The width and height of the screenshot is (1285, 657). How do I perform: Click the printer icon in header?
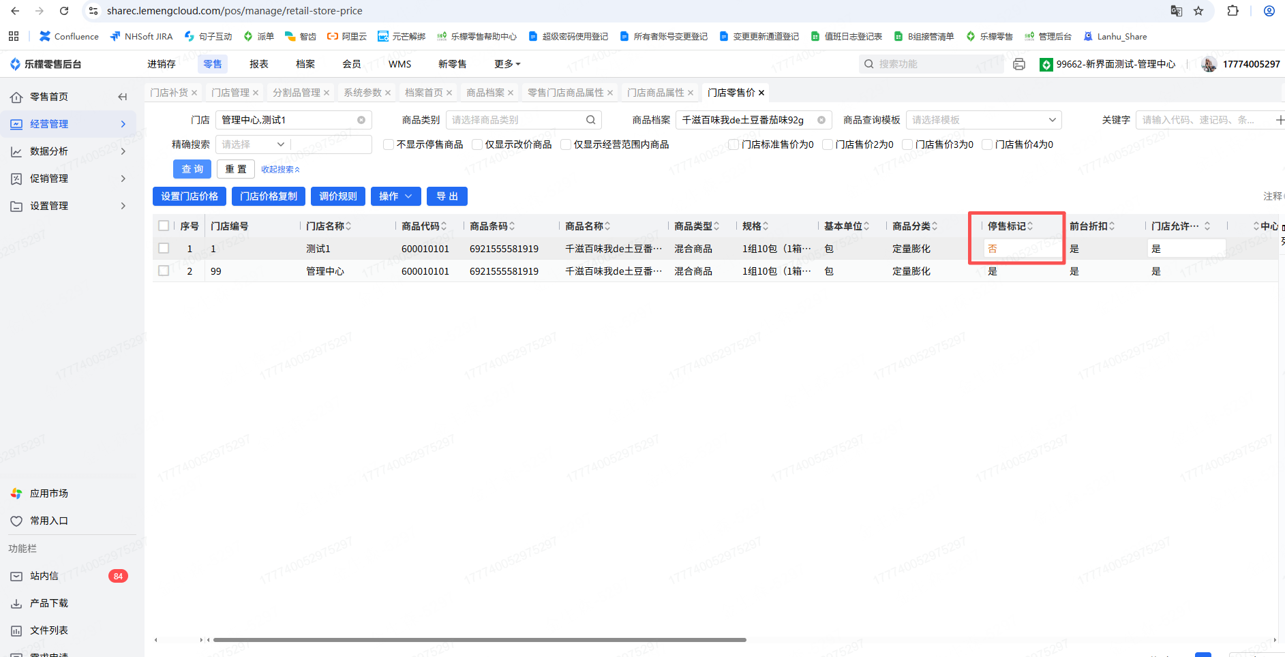1019,64
